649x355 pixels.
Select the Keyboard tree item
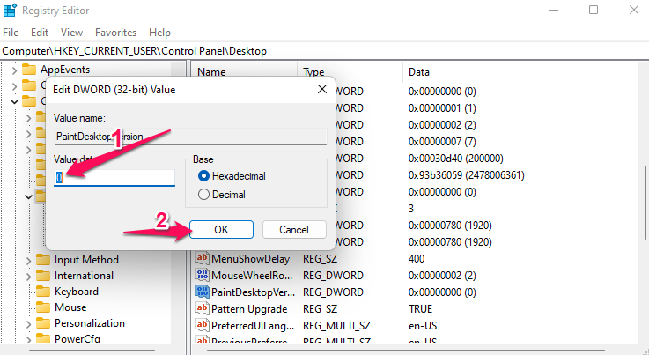[77, 292]
